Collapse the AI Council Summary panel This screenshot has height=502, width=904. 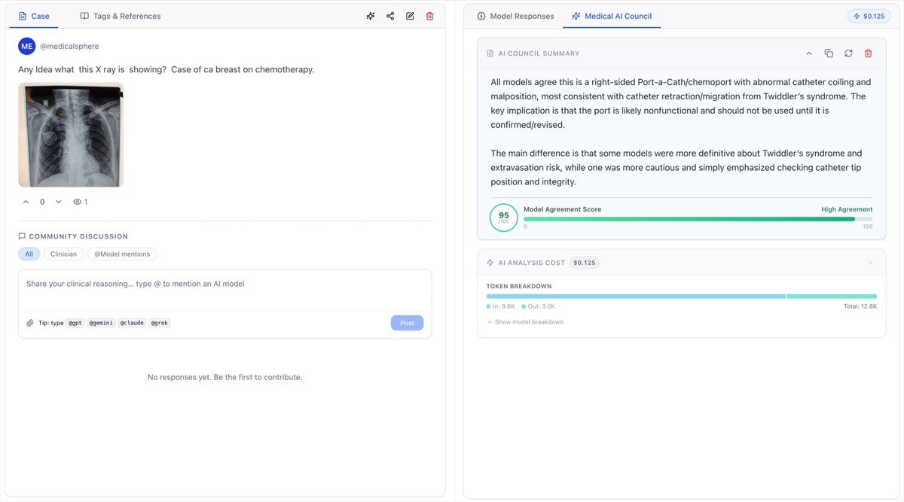tap(809, 53)
